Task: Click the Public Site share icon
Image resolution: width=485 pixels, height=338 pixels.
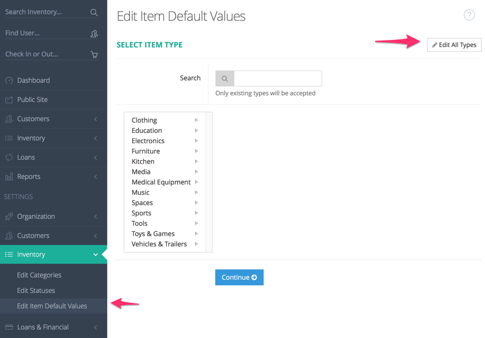Action: pos(9,100)
